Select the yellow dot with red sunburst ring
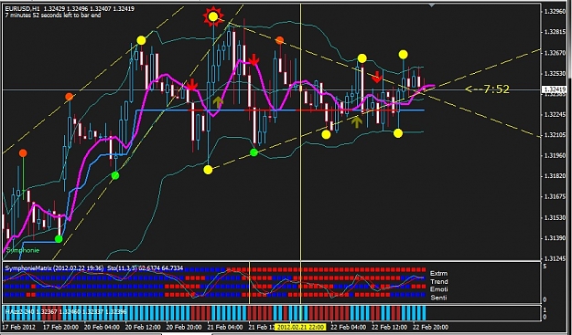This screenshot has height=335, width=572. point(213,16)
